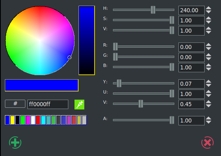Click the U value input field

[192, 94]
